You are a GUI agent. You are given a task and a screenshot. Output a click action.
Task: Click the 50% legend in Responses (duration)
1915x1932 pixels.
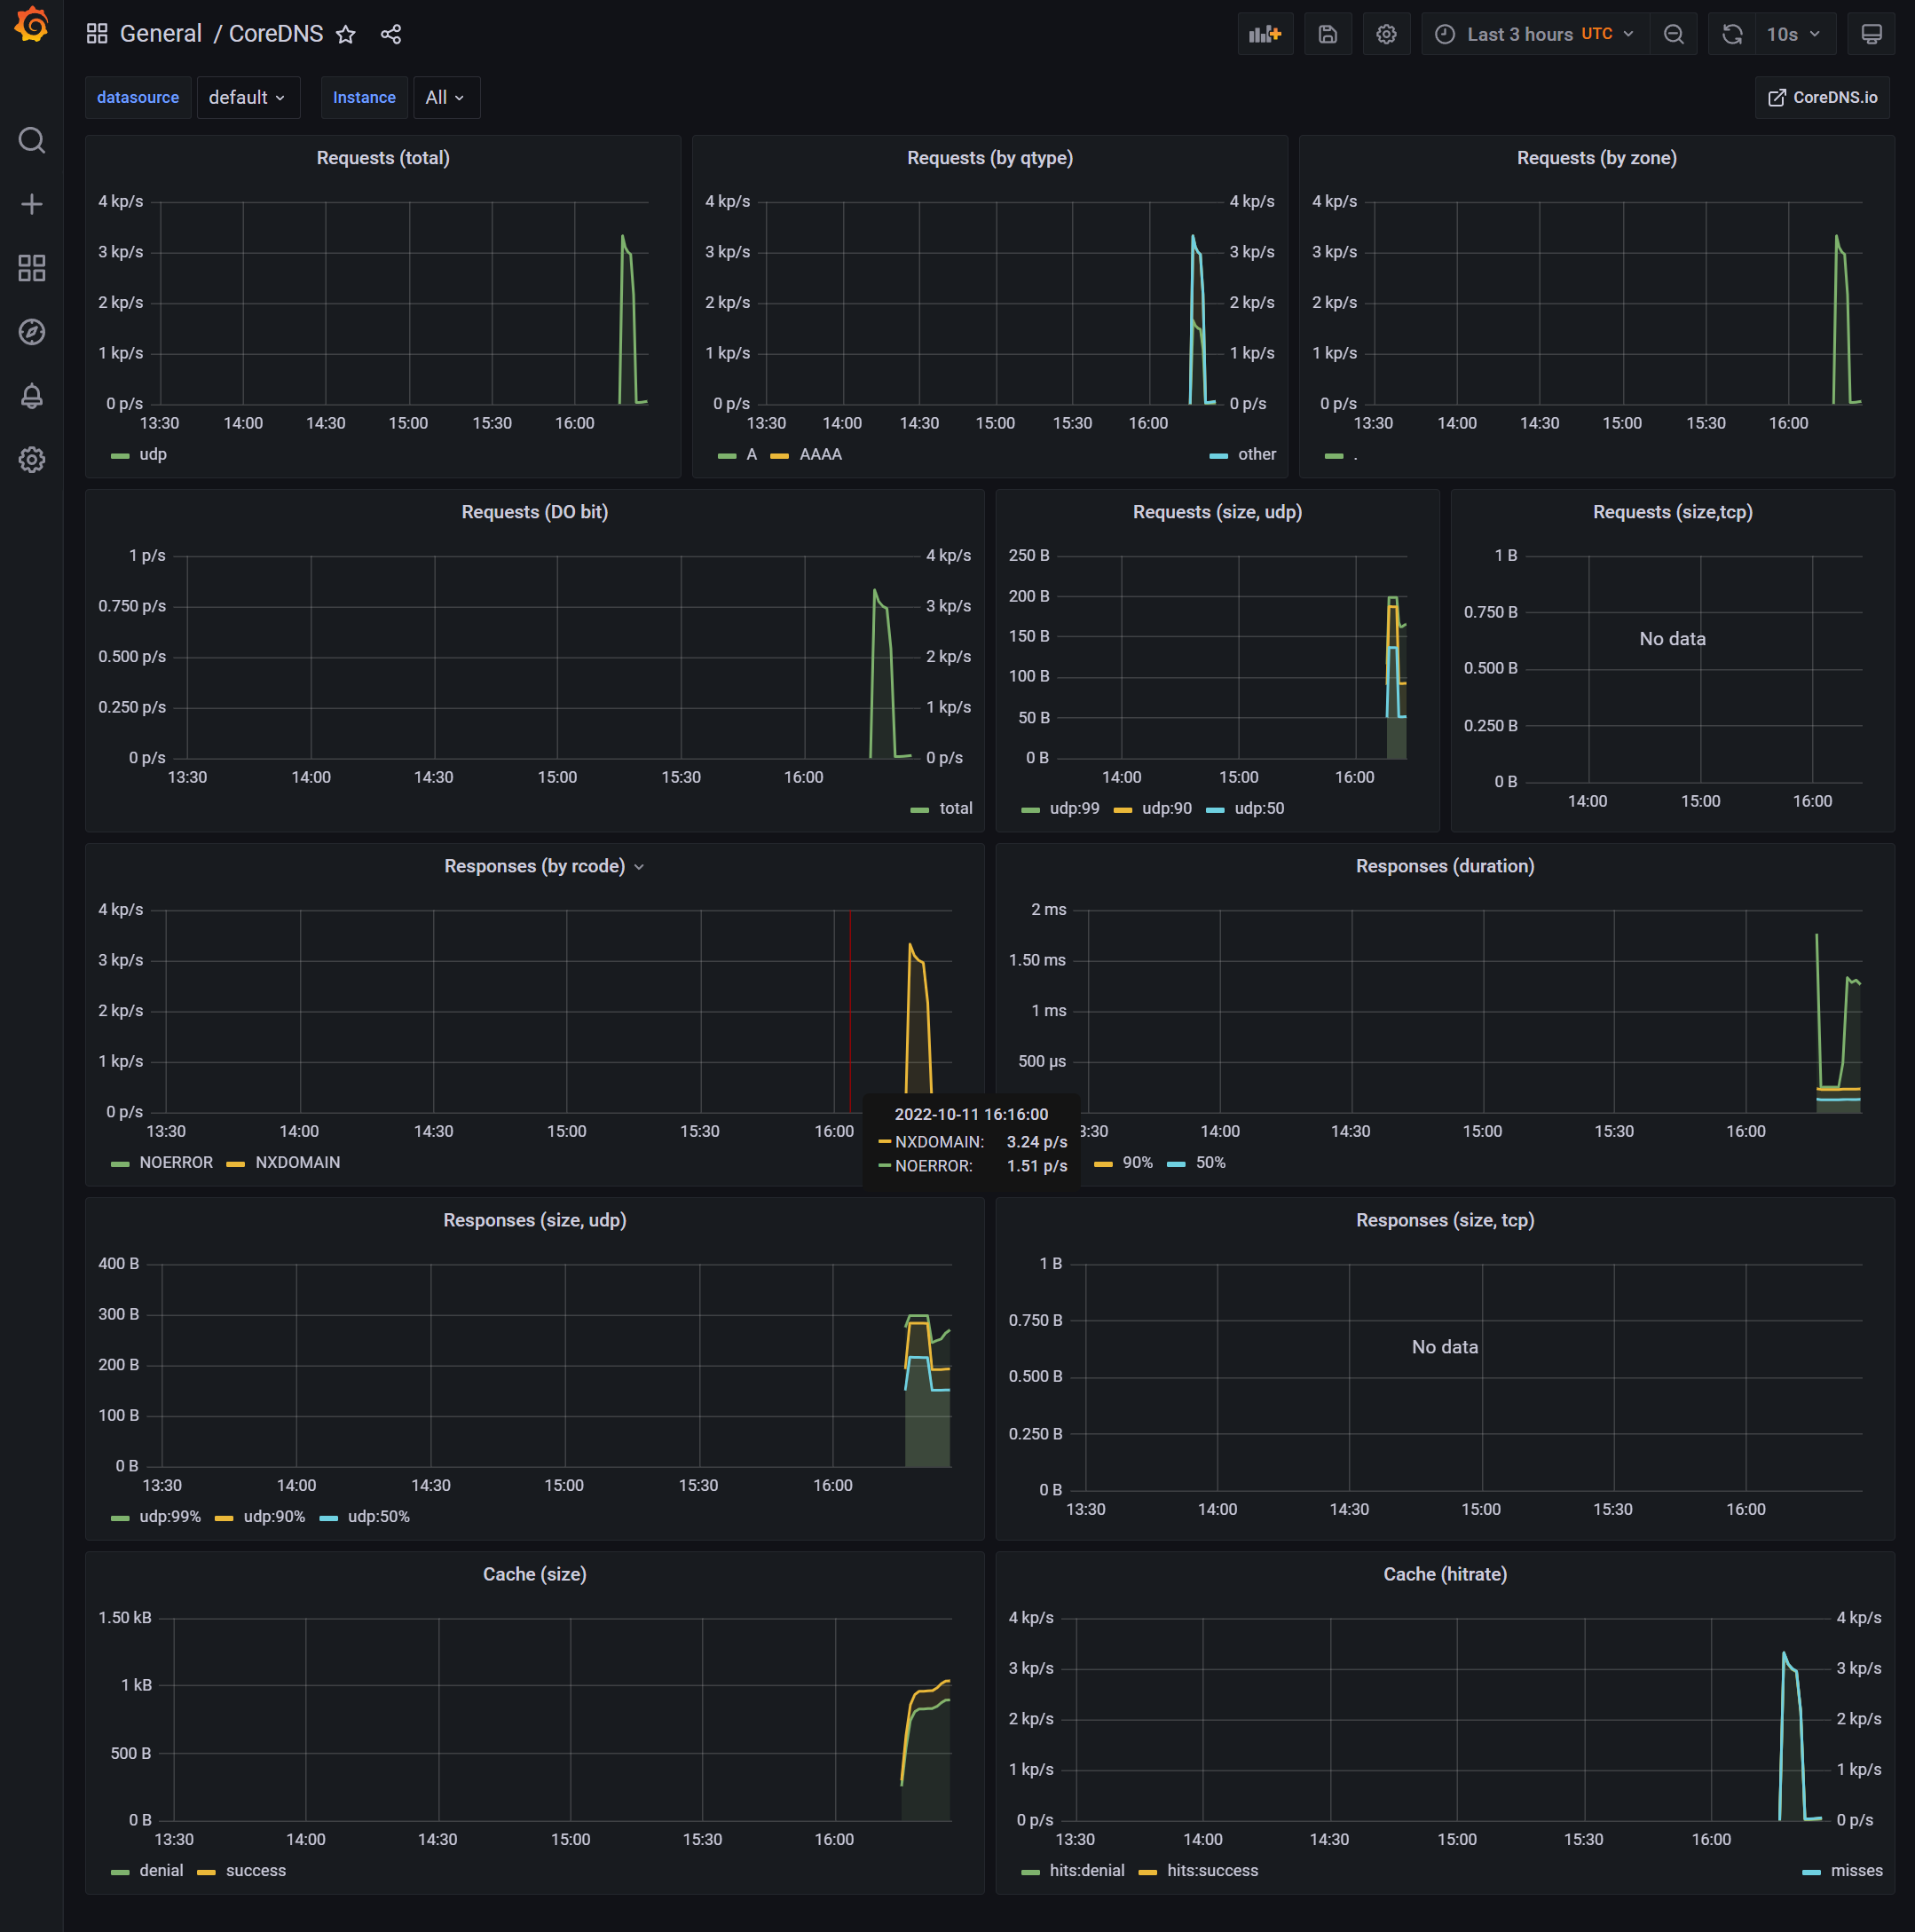click(x=1211, y=1162)
